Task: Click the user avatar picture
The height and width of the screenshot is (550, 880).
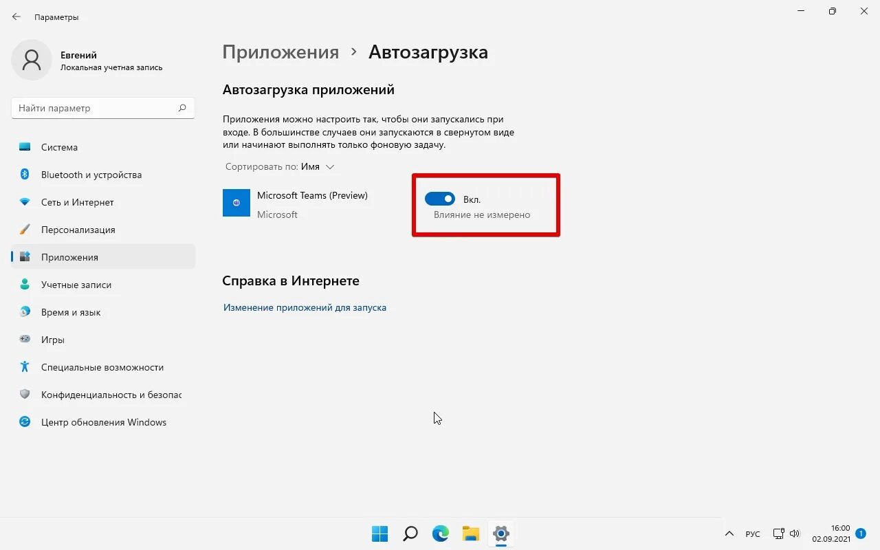Action: point(32,60)
